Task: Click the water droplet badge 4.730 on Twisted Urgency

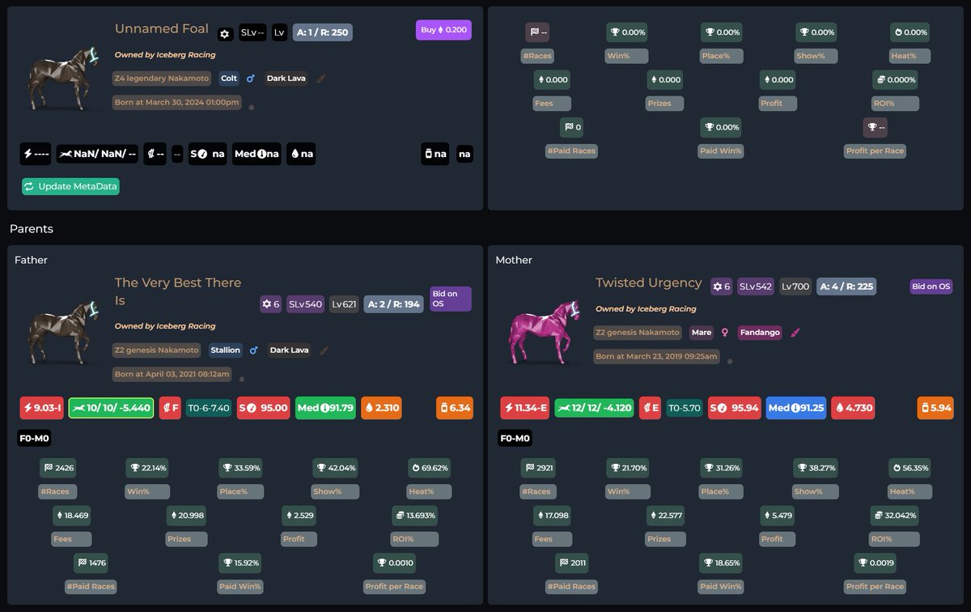Action: click(x=853, y=407)
